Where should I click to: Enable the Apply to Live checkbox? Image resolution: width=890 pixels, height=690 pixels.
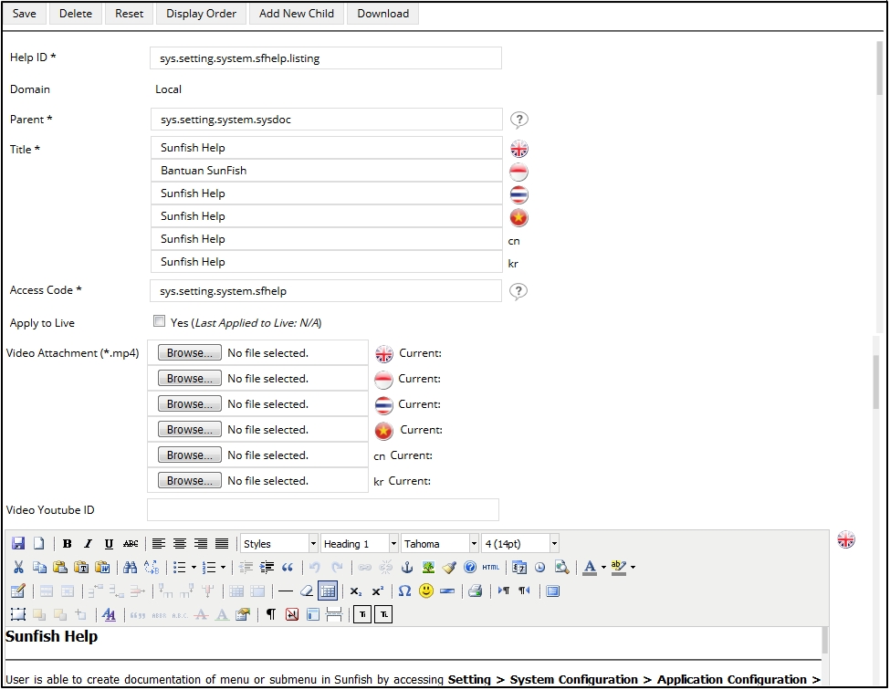[160, 321]
